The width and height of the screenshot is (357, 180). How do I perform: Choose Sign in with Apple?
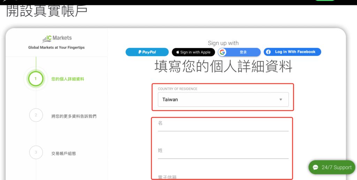point(193,52)
